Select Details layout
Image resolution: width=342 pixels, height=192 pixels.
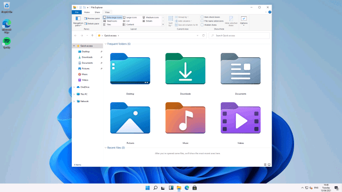pos(148,21)
